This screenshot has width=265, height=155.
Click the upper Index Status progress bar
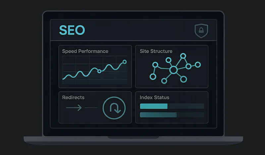click(x=172, y=106)
